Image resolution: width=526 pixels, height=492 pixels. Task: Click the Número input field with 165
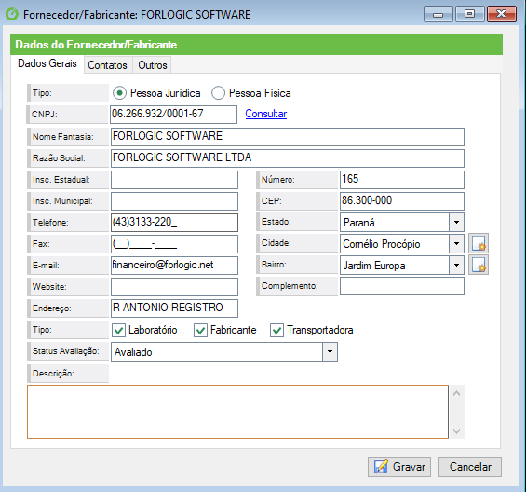tap(402, 180)
